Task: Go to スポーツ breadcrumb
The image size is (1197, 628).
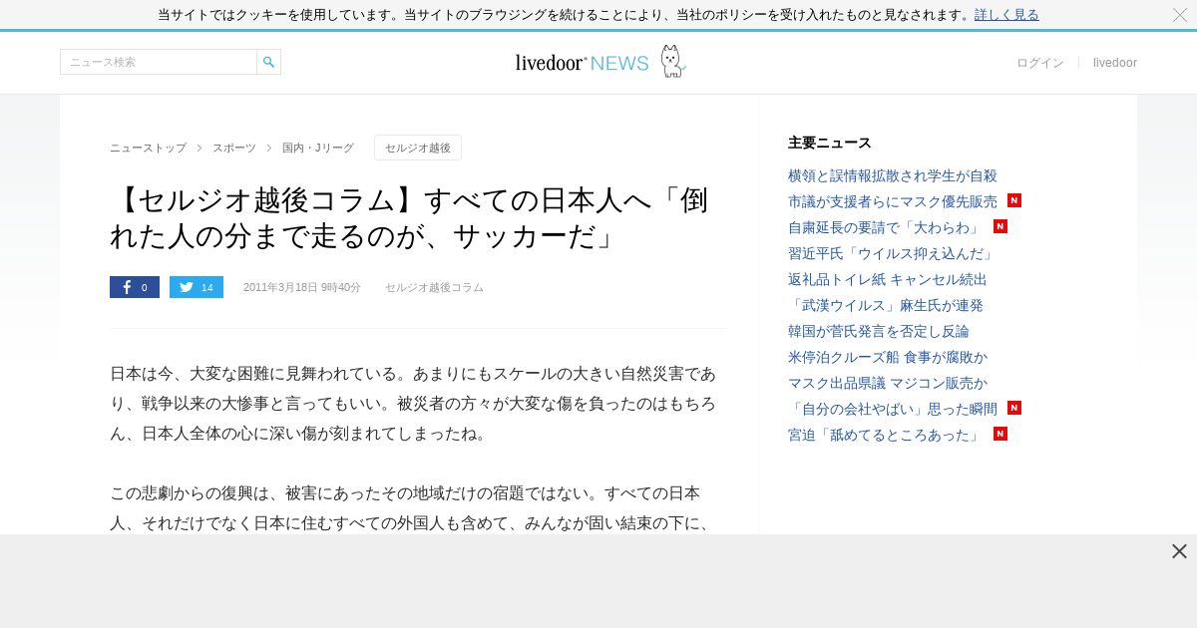Action: pos(234,148)
